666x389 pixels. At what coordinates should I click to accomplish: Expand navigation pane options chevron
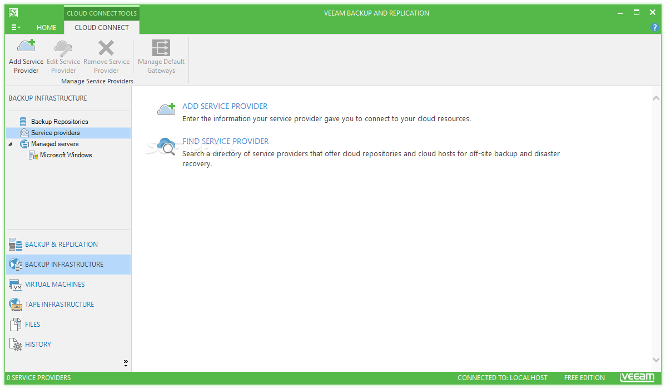click(126, 363)
